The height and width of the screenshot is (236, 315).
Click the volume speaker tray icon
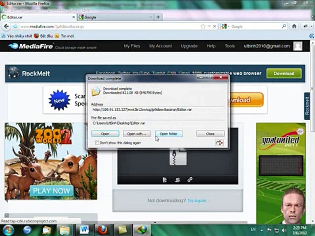284,230
